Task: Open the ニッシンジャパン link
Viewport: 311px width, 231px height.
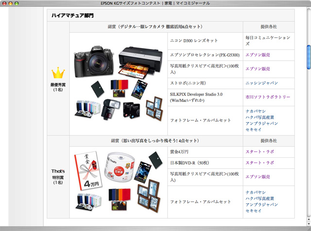Action: tap(261, 83)
